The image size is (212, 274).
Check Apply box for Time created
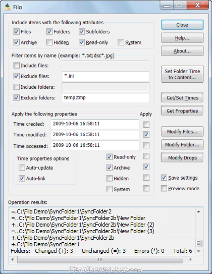point(146,125)
